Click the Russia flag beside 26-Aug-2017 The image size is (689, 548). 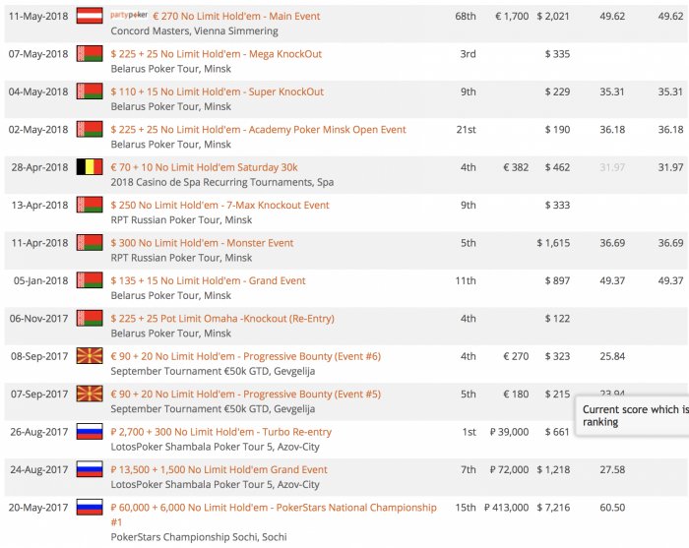point(90,432)
